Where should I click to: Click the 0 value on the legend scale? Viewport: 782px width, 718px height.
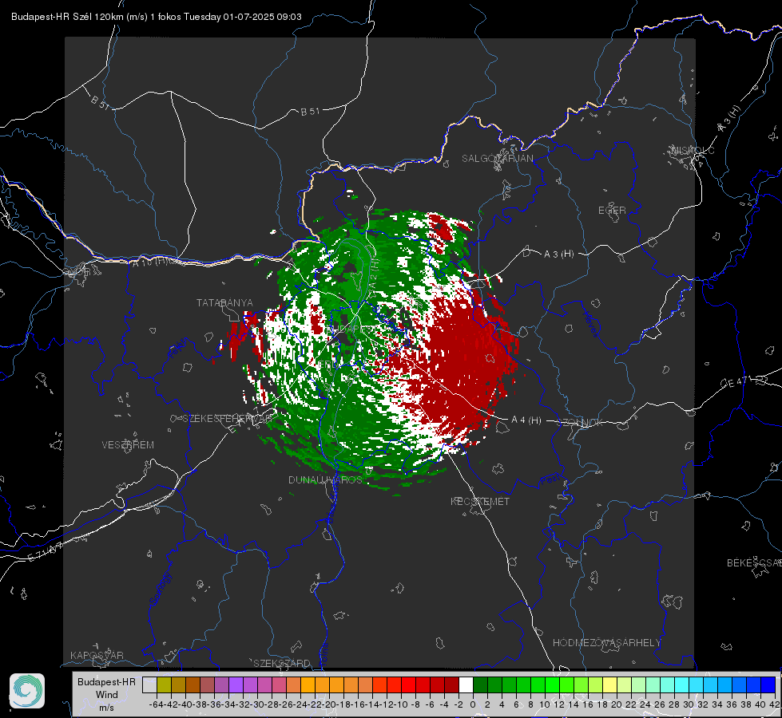coord(473,704)
